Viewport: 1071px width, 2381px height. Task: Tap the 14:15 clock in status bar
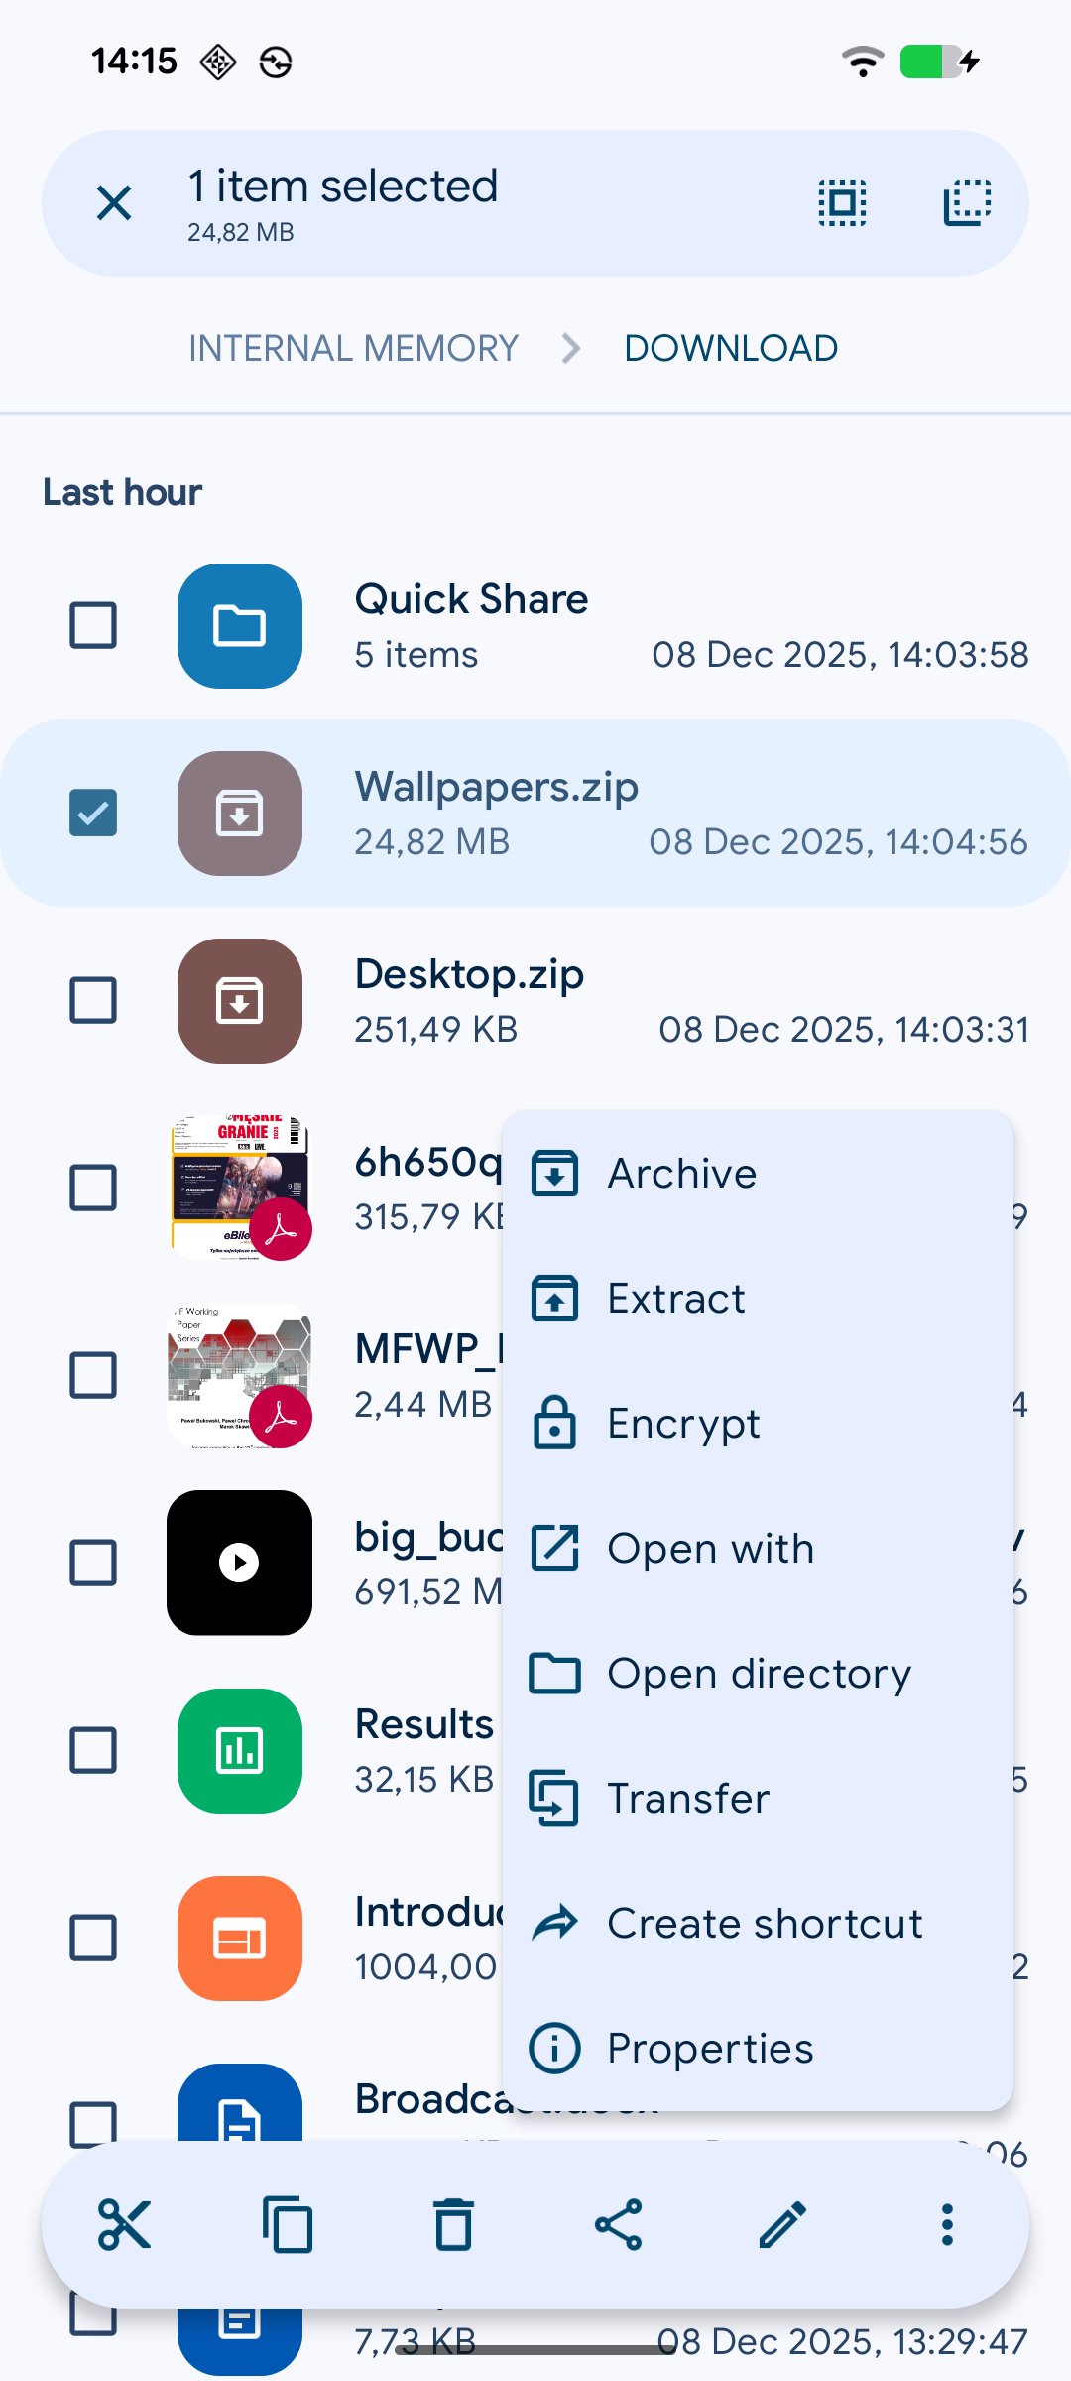[134, 62]
